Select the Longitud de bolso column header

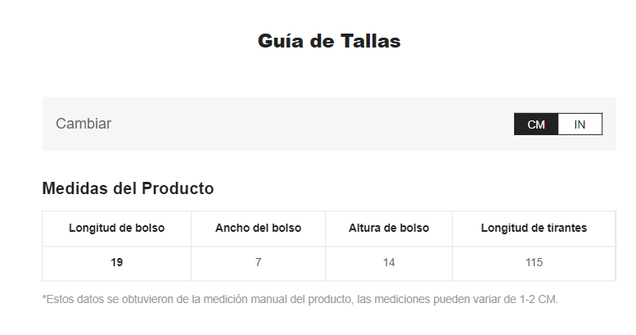[x=117, y=228]
